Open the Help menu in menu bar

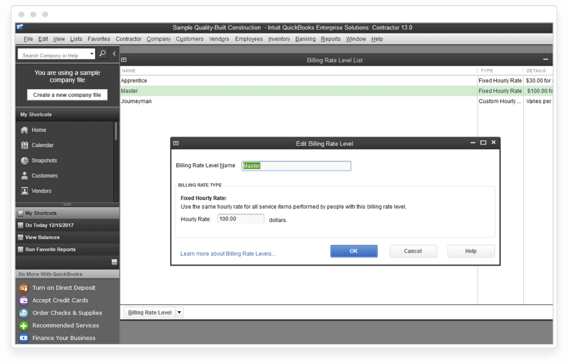click(376, 39)
